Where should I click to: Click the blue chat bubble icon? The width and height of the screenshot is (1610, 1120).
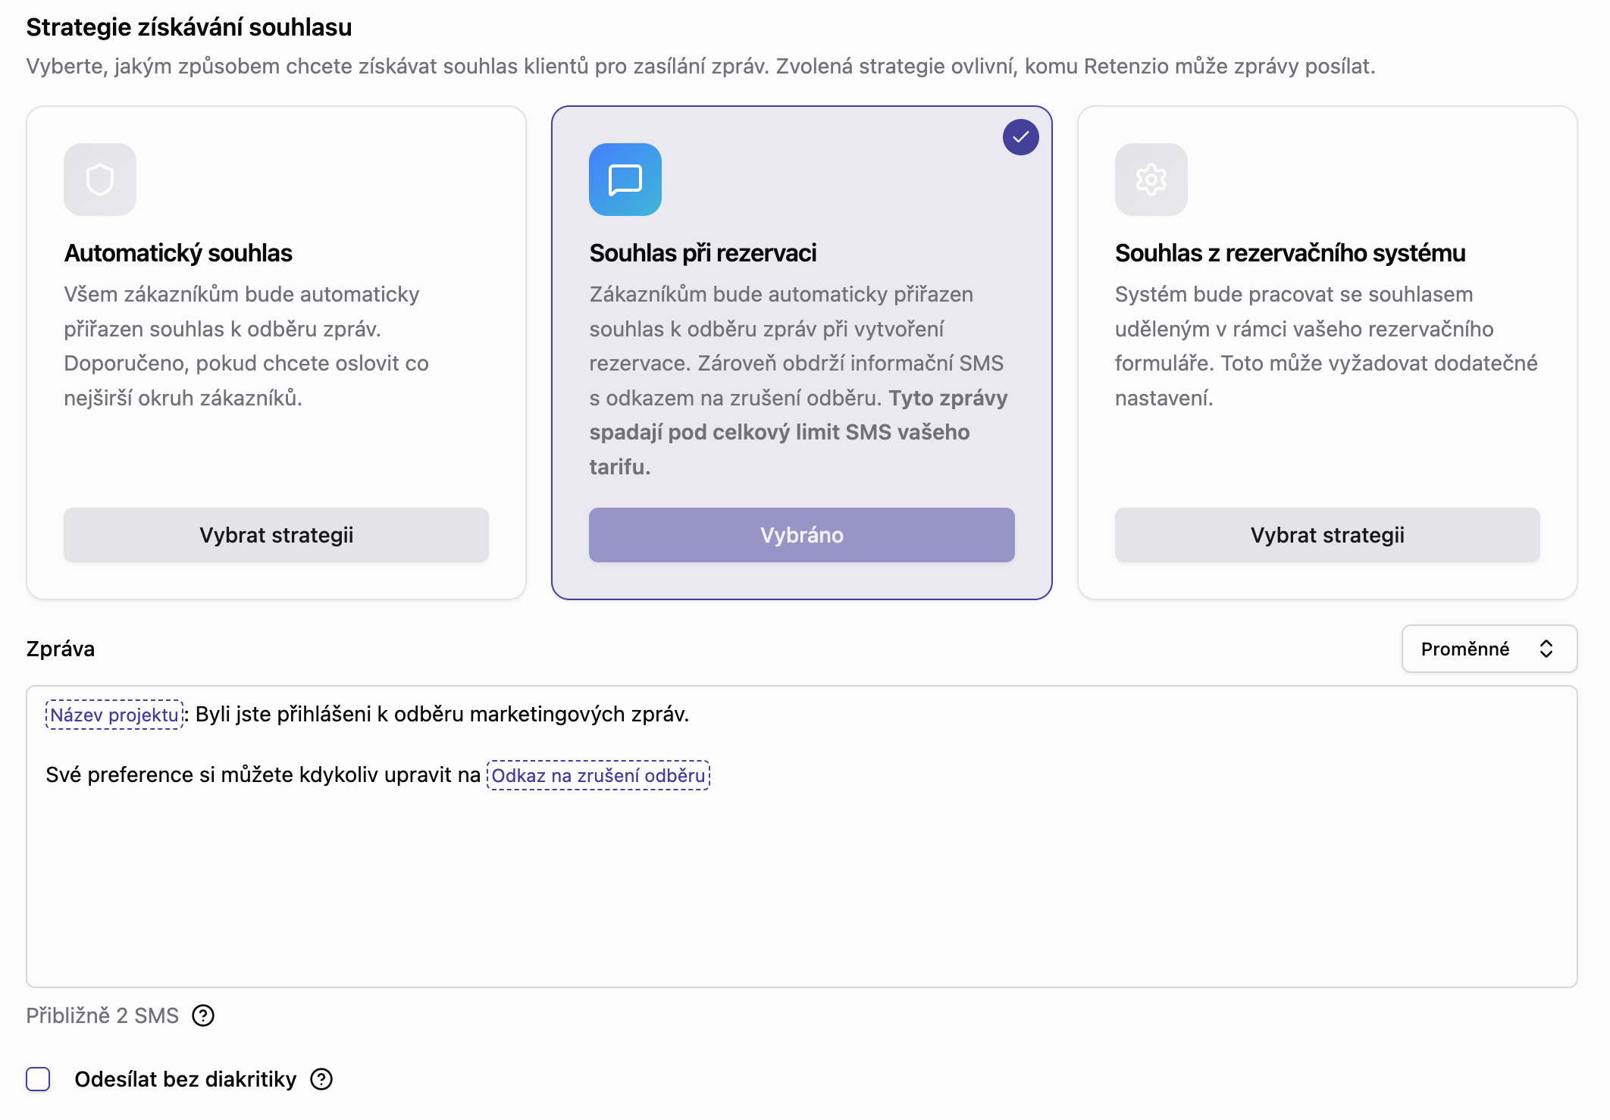[625, 180]
